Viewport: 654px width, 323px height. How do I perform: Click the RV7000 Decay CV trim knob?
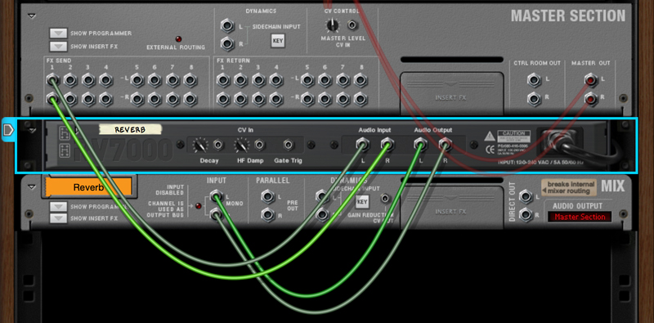click(x=200, y=146)
